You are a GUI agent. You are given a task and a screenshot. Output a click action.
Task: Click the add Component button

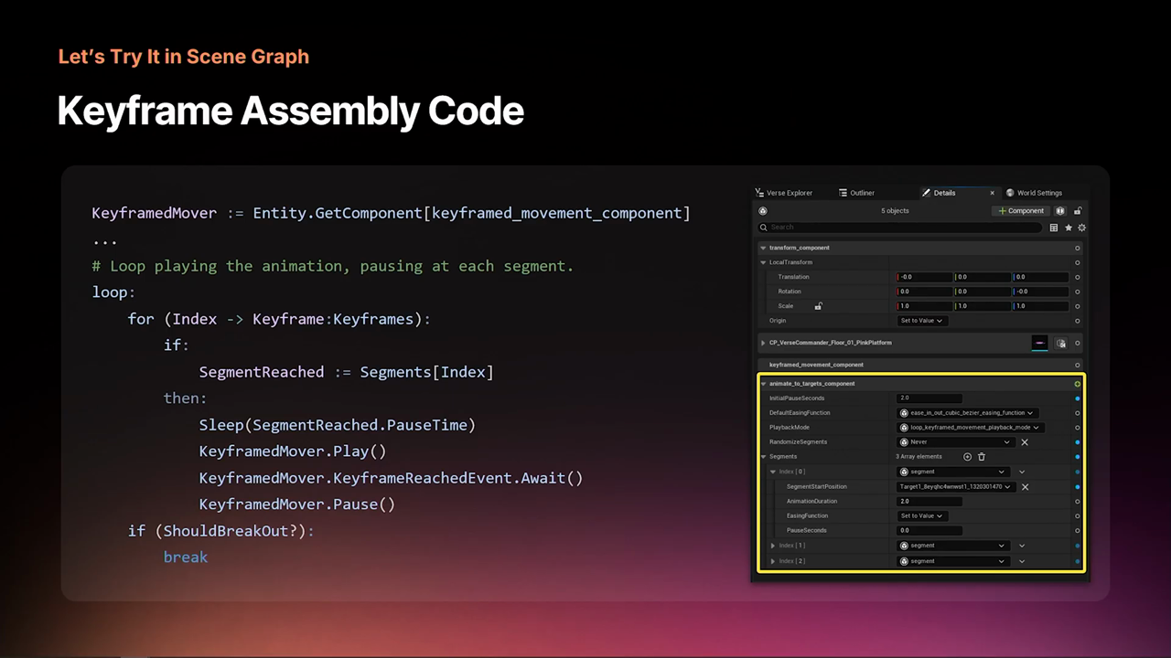[x=1021, y=210]
